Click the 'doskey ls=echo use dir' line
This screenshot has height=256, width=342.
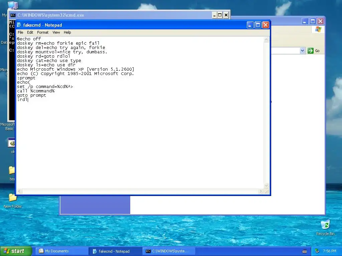[x=46, y=65]
